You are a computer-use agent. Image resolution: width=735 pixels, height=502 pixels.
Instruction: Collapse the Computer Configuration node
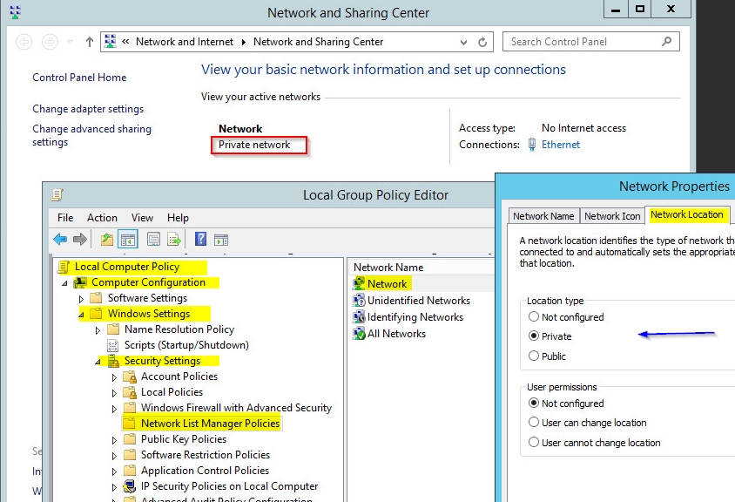point(64,283)
